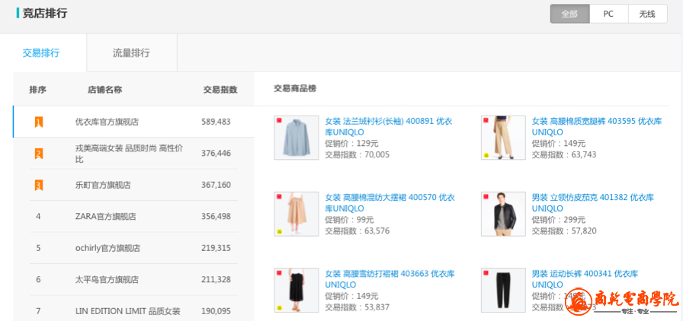This screenshot has height=321, width=683.
Task: Switch to the 无线 filter
Action: pyautogui.click(x=647, y=14)
